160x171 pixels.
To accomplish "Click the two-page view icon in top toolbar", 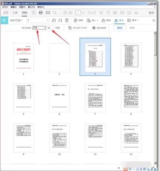I will coord(122,13).
